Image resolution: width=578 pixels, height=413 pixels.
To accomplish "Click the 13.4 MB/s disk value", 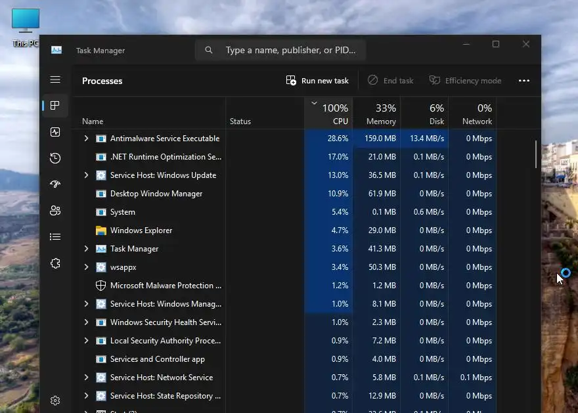I will [x=427, y=139].
